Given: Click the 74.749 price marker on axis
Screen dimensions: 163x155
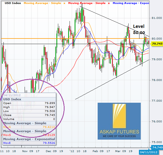Looking at the screenshot, I should pyautogui.click(x=156, y=147).
